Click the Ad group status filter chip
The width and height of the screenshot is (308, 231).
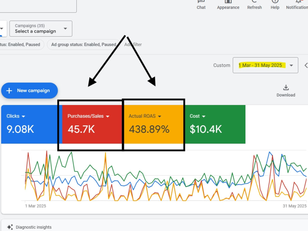84,45
